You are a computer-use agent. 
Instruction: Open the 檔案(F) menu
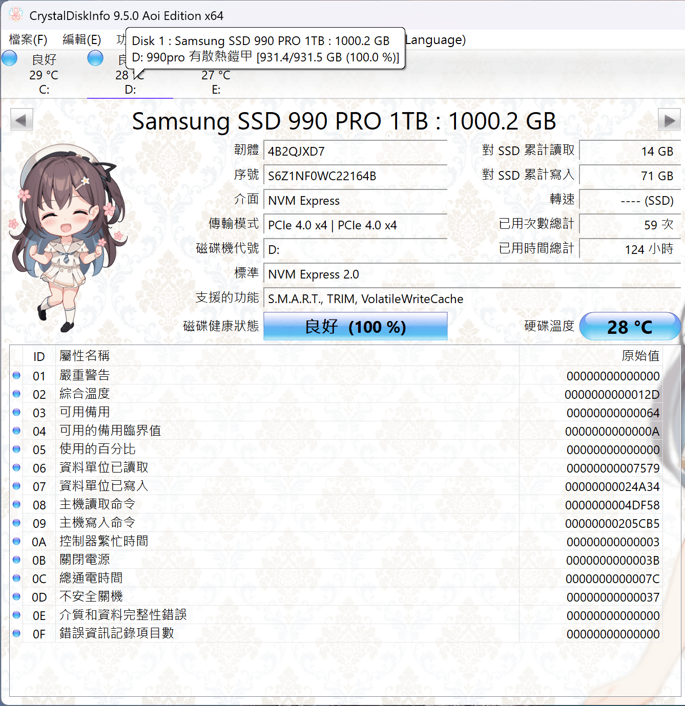[28, 40]
